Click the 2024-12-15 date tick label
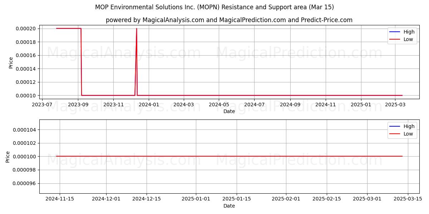The height and width of the screenshot is (214, 429). click(x=147, y=199)
